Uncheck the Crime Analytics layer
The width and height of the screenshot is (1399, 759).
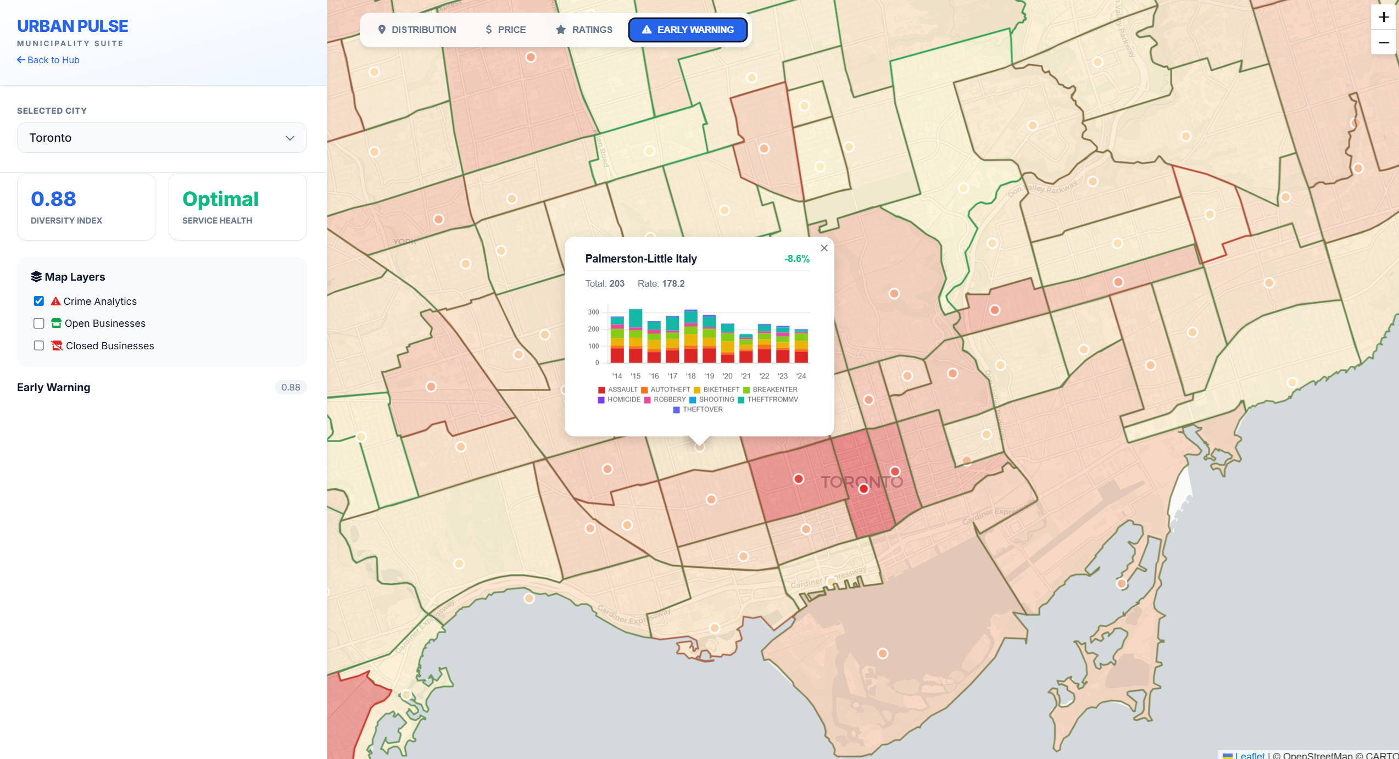38,300
